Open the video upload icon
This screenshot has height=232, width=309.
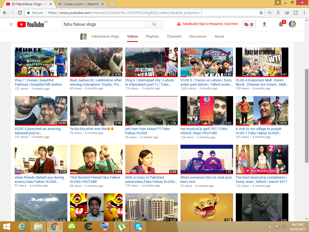264,24
